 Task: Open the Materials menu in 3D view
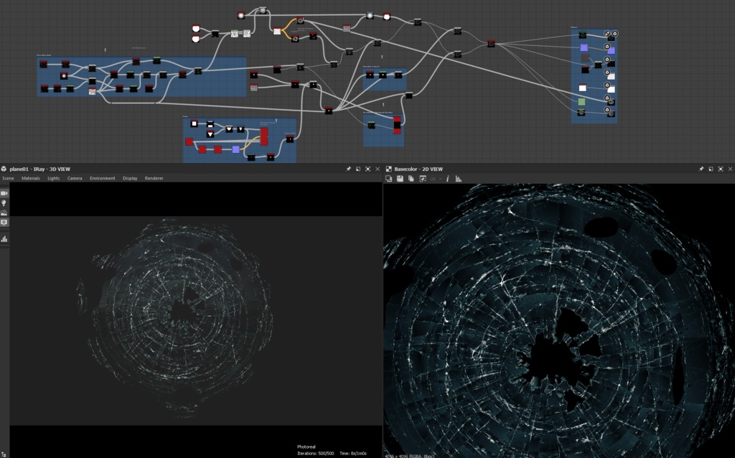click(30, 178)
